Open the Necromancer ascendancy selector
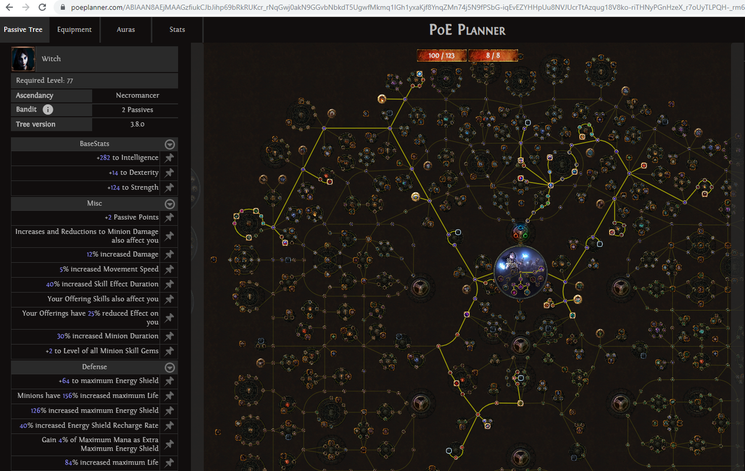This screenshot has width=745, height=471. click(x=135, y=95)
